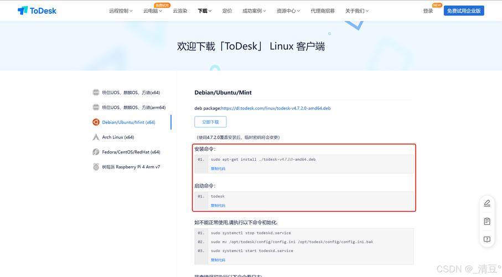Open the clipboard document icon
The height and width of the screenshot is (277, 502).
(x=487, y=222)
